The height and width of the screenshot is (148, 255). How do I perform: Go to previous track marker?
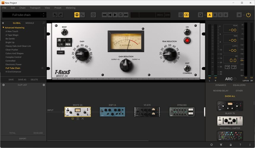click(110, 15)
